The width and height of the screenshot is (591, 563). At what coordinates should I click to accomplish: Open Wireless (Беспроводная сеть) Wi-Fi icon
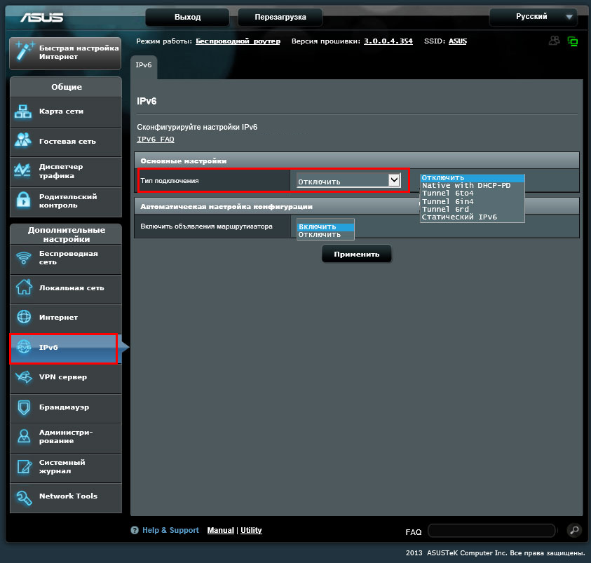point(24,258)
